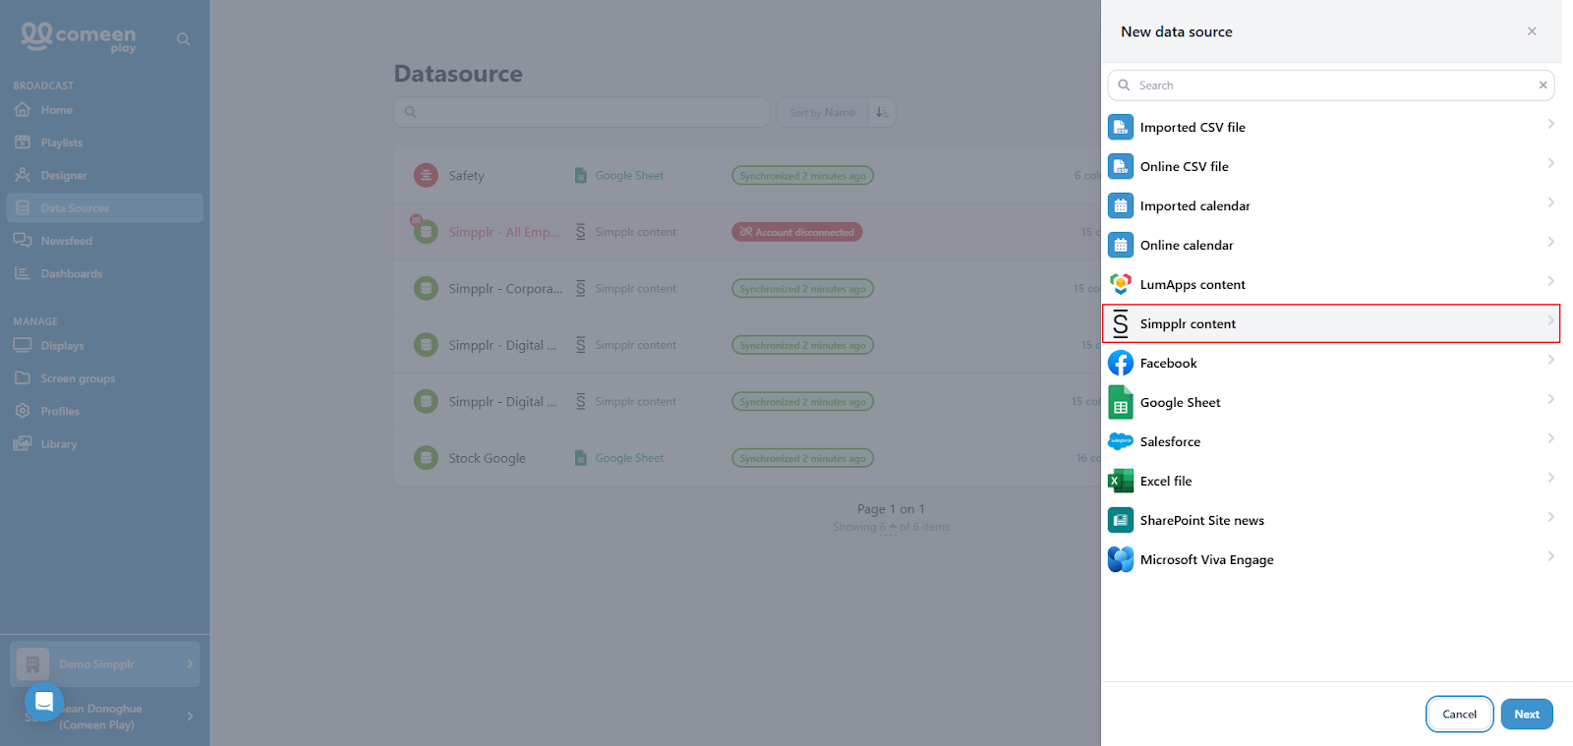Open the Safety datasource row
Image resolution: width=1573 pixels, height=746 pixels.
tap(747, 176)
